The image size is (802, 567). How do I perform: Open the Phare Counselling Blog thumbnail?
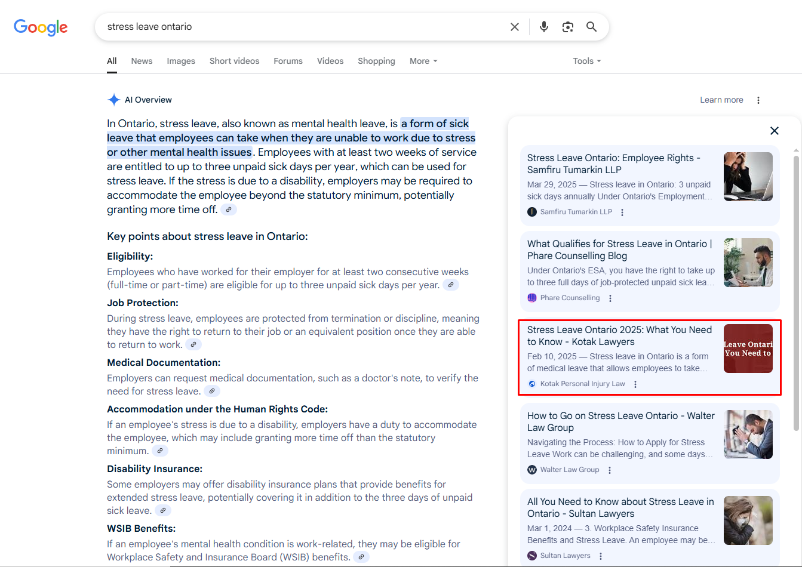click(748, 263)
